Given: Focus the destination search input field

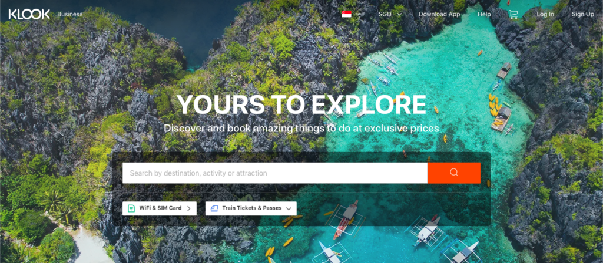Looking at the screenshot, I should click(275, 173).
